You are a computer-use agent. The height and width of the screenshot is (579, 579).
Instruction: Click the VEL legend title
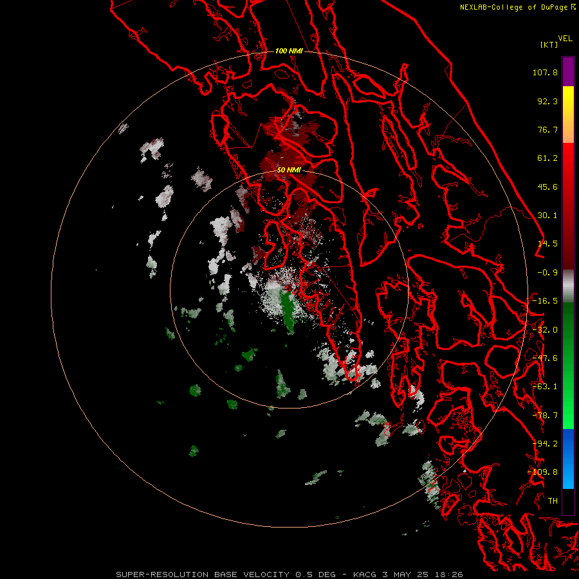565,39
